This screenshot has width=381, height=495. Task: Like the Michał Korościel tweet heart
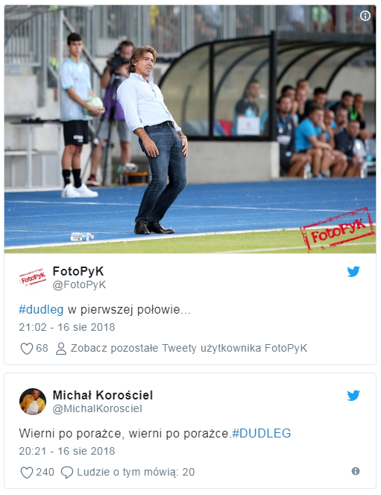click(x=27, y=473)
